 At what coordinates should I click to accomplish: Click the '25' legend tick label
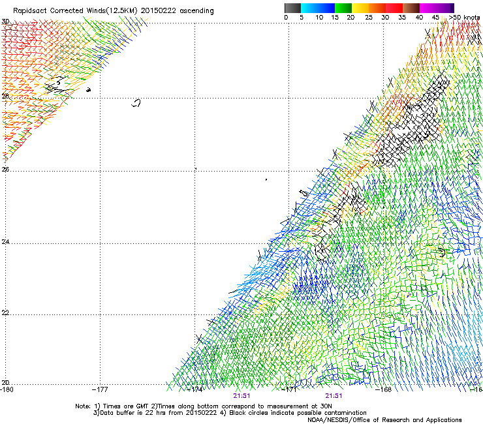pos(369,18)
